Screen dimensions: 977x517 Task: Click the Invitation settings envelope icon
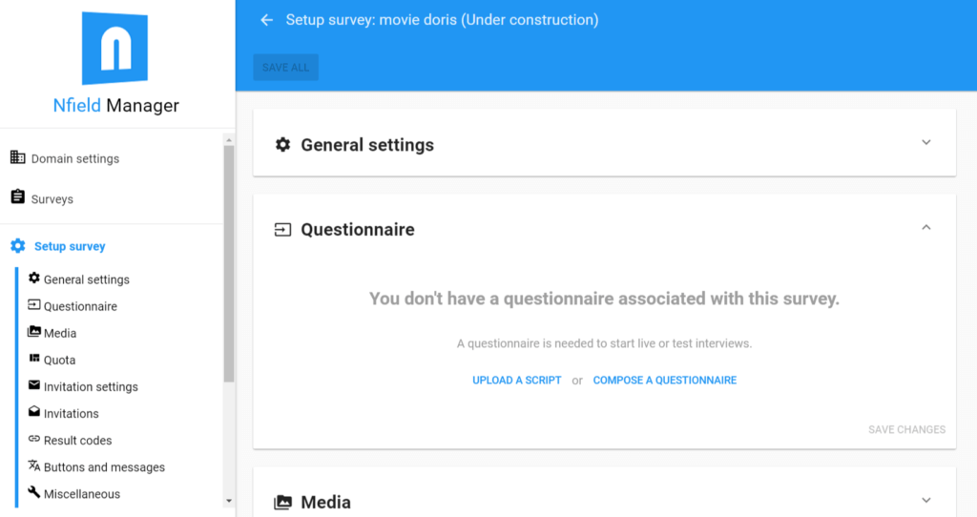(x=34, y=385)
